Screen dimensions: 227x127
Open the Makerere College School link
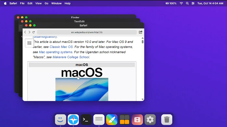point(71,57)
